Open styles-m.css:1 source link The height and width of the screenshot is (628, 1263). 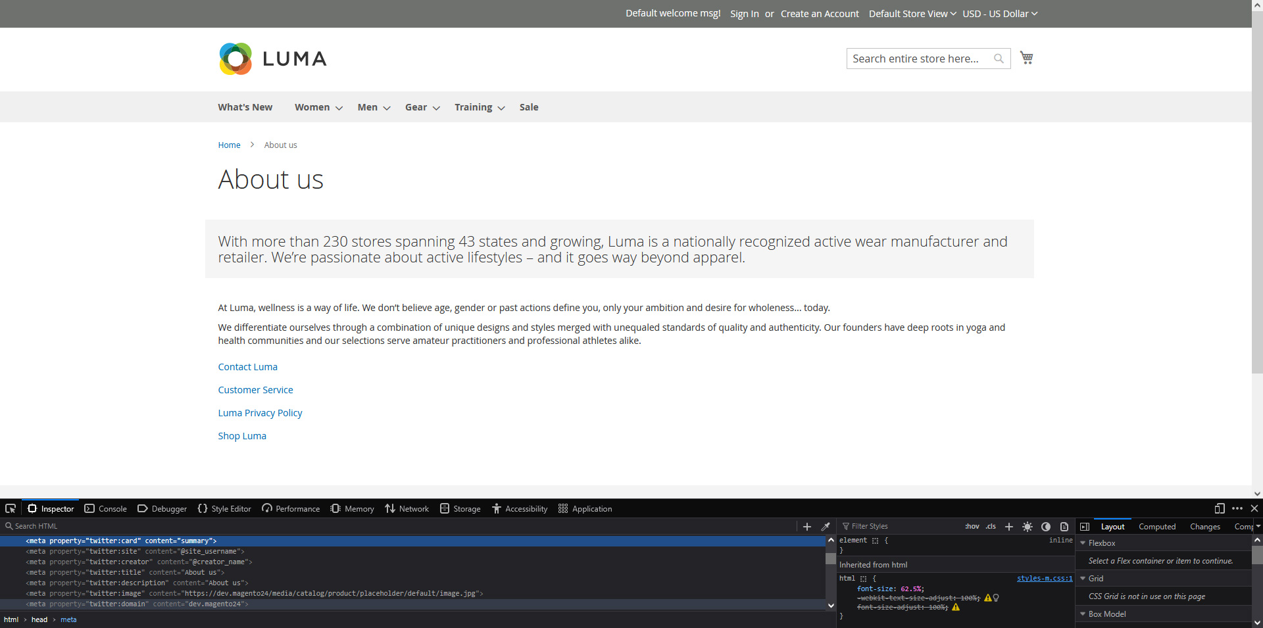1045,579
